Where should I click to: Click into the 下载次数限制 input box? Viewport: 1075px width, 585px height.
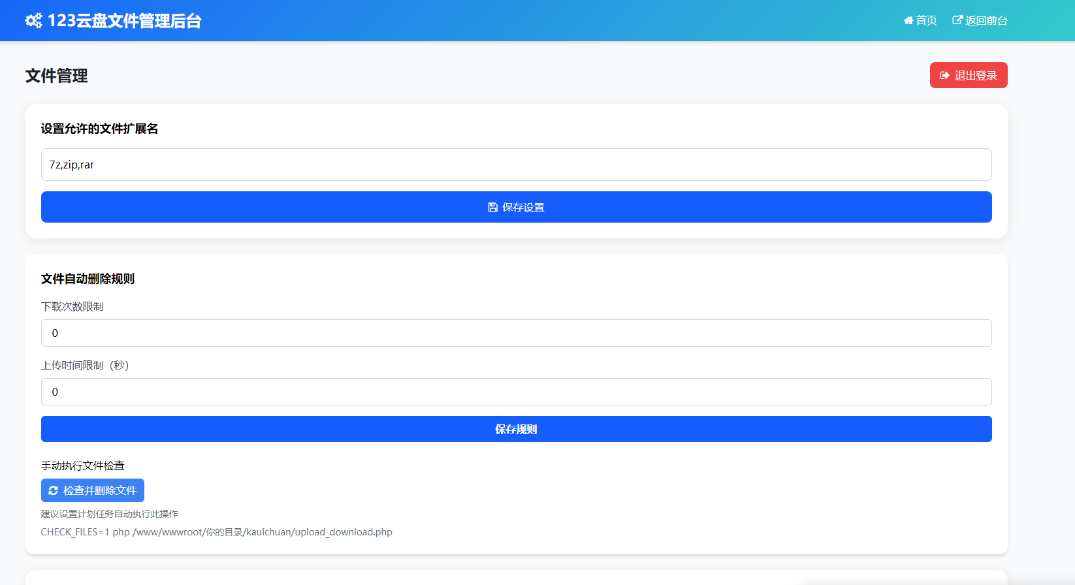tap(516, 334)
